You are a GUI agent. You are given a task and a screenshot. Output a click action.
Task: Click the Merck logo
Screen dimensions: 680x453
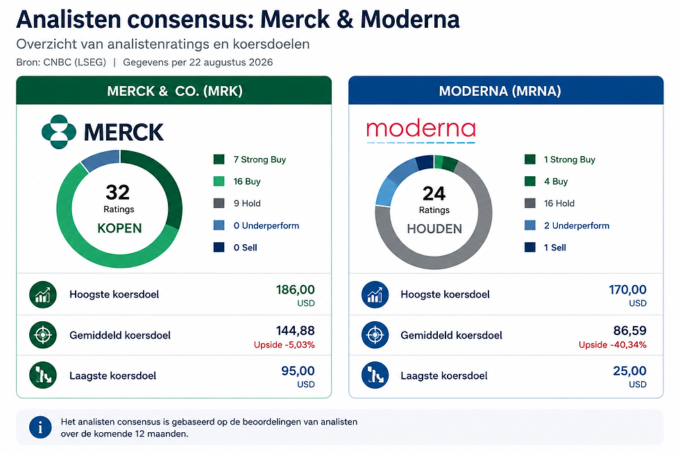[103, 132]
